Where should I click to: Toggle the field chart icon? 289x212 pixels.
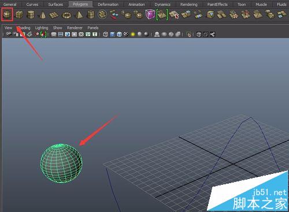point(81,34)
